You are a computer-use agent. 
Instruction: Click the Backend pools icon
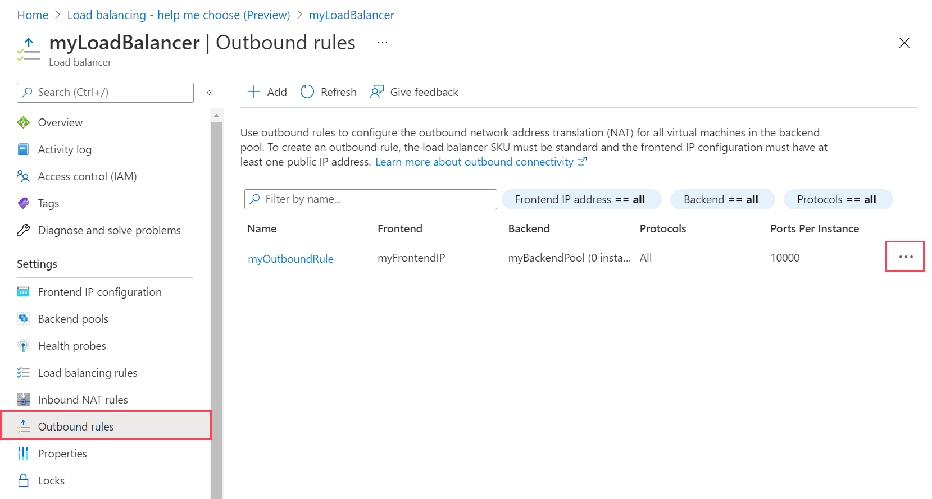[23, 319]
